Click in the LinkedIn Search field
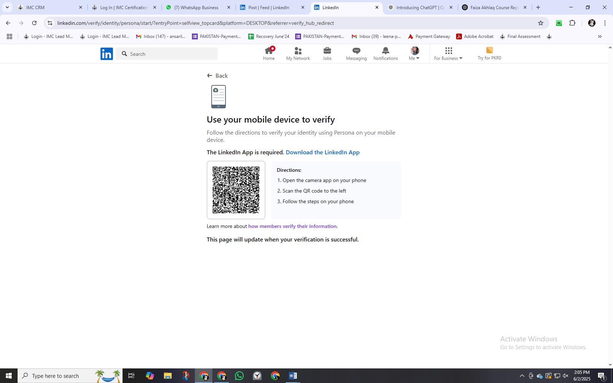 click(167, 54)
